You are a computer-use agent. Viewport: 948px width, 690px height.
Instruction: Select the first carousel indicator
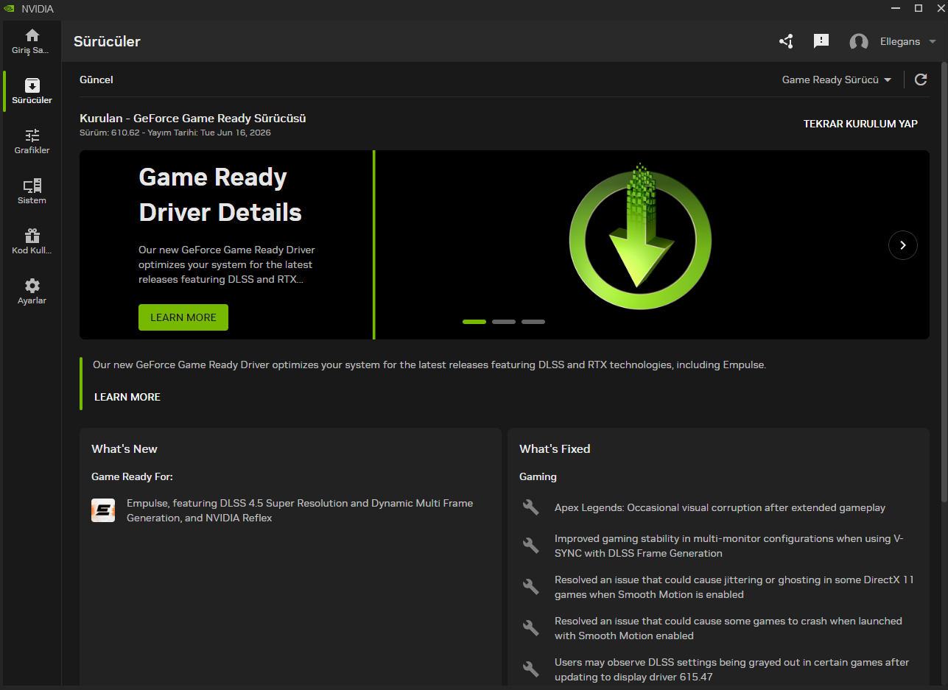(474, 322)
